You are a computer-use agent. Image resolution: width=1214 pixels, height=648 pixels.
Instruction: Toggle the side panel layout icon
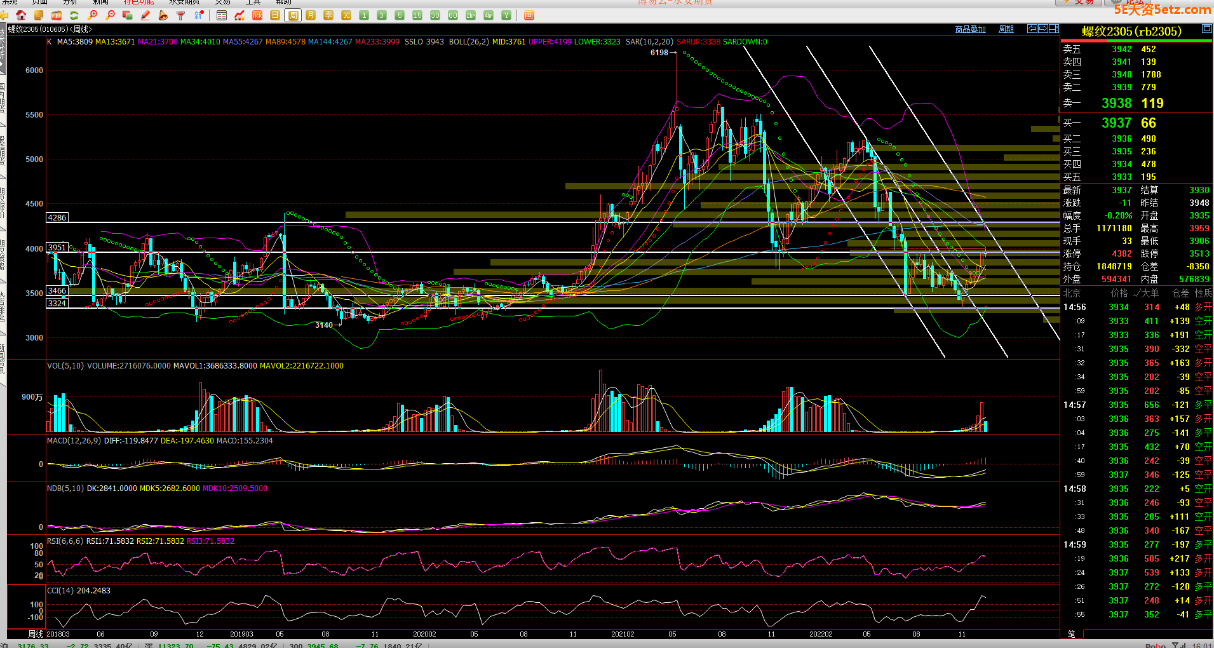[x=1054, y=29]
